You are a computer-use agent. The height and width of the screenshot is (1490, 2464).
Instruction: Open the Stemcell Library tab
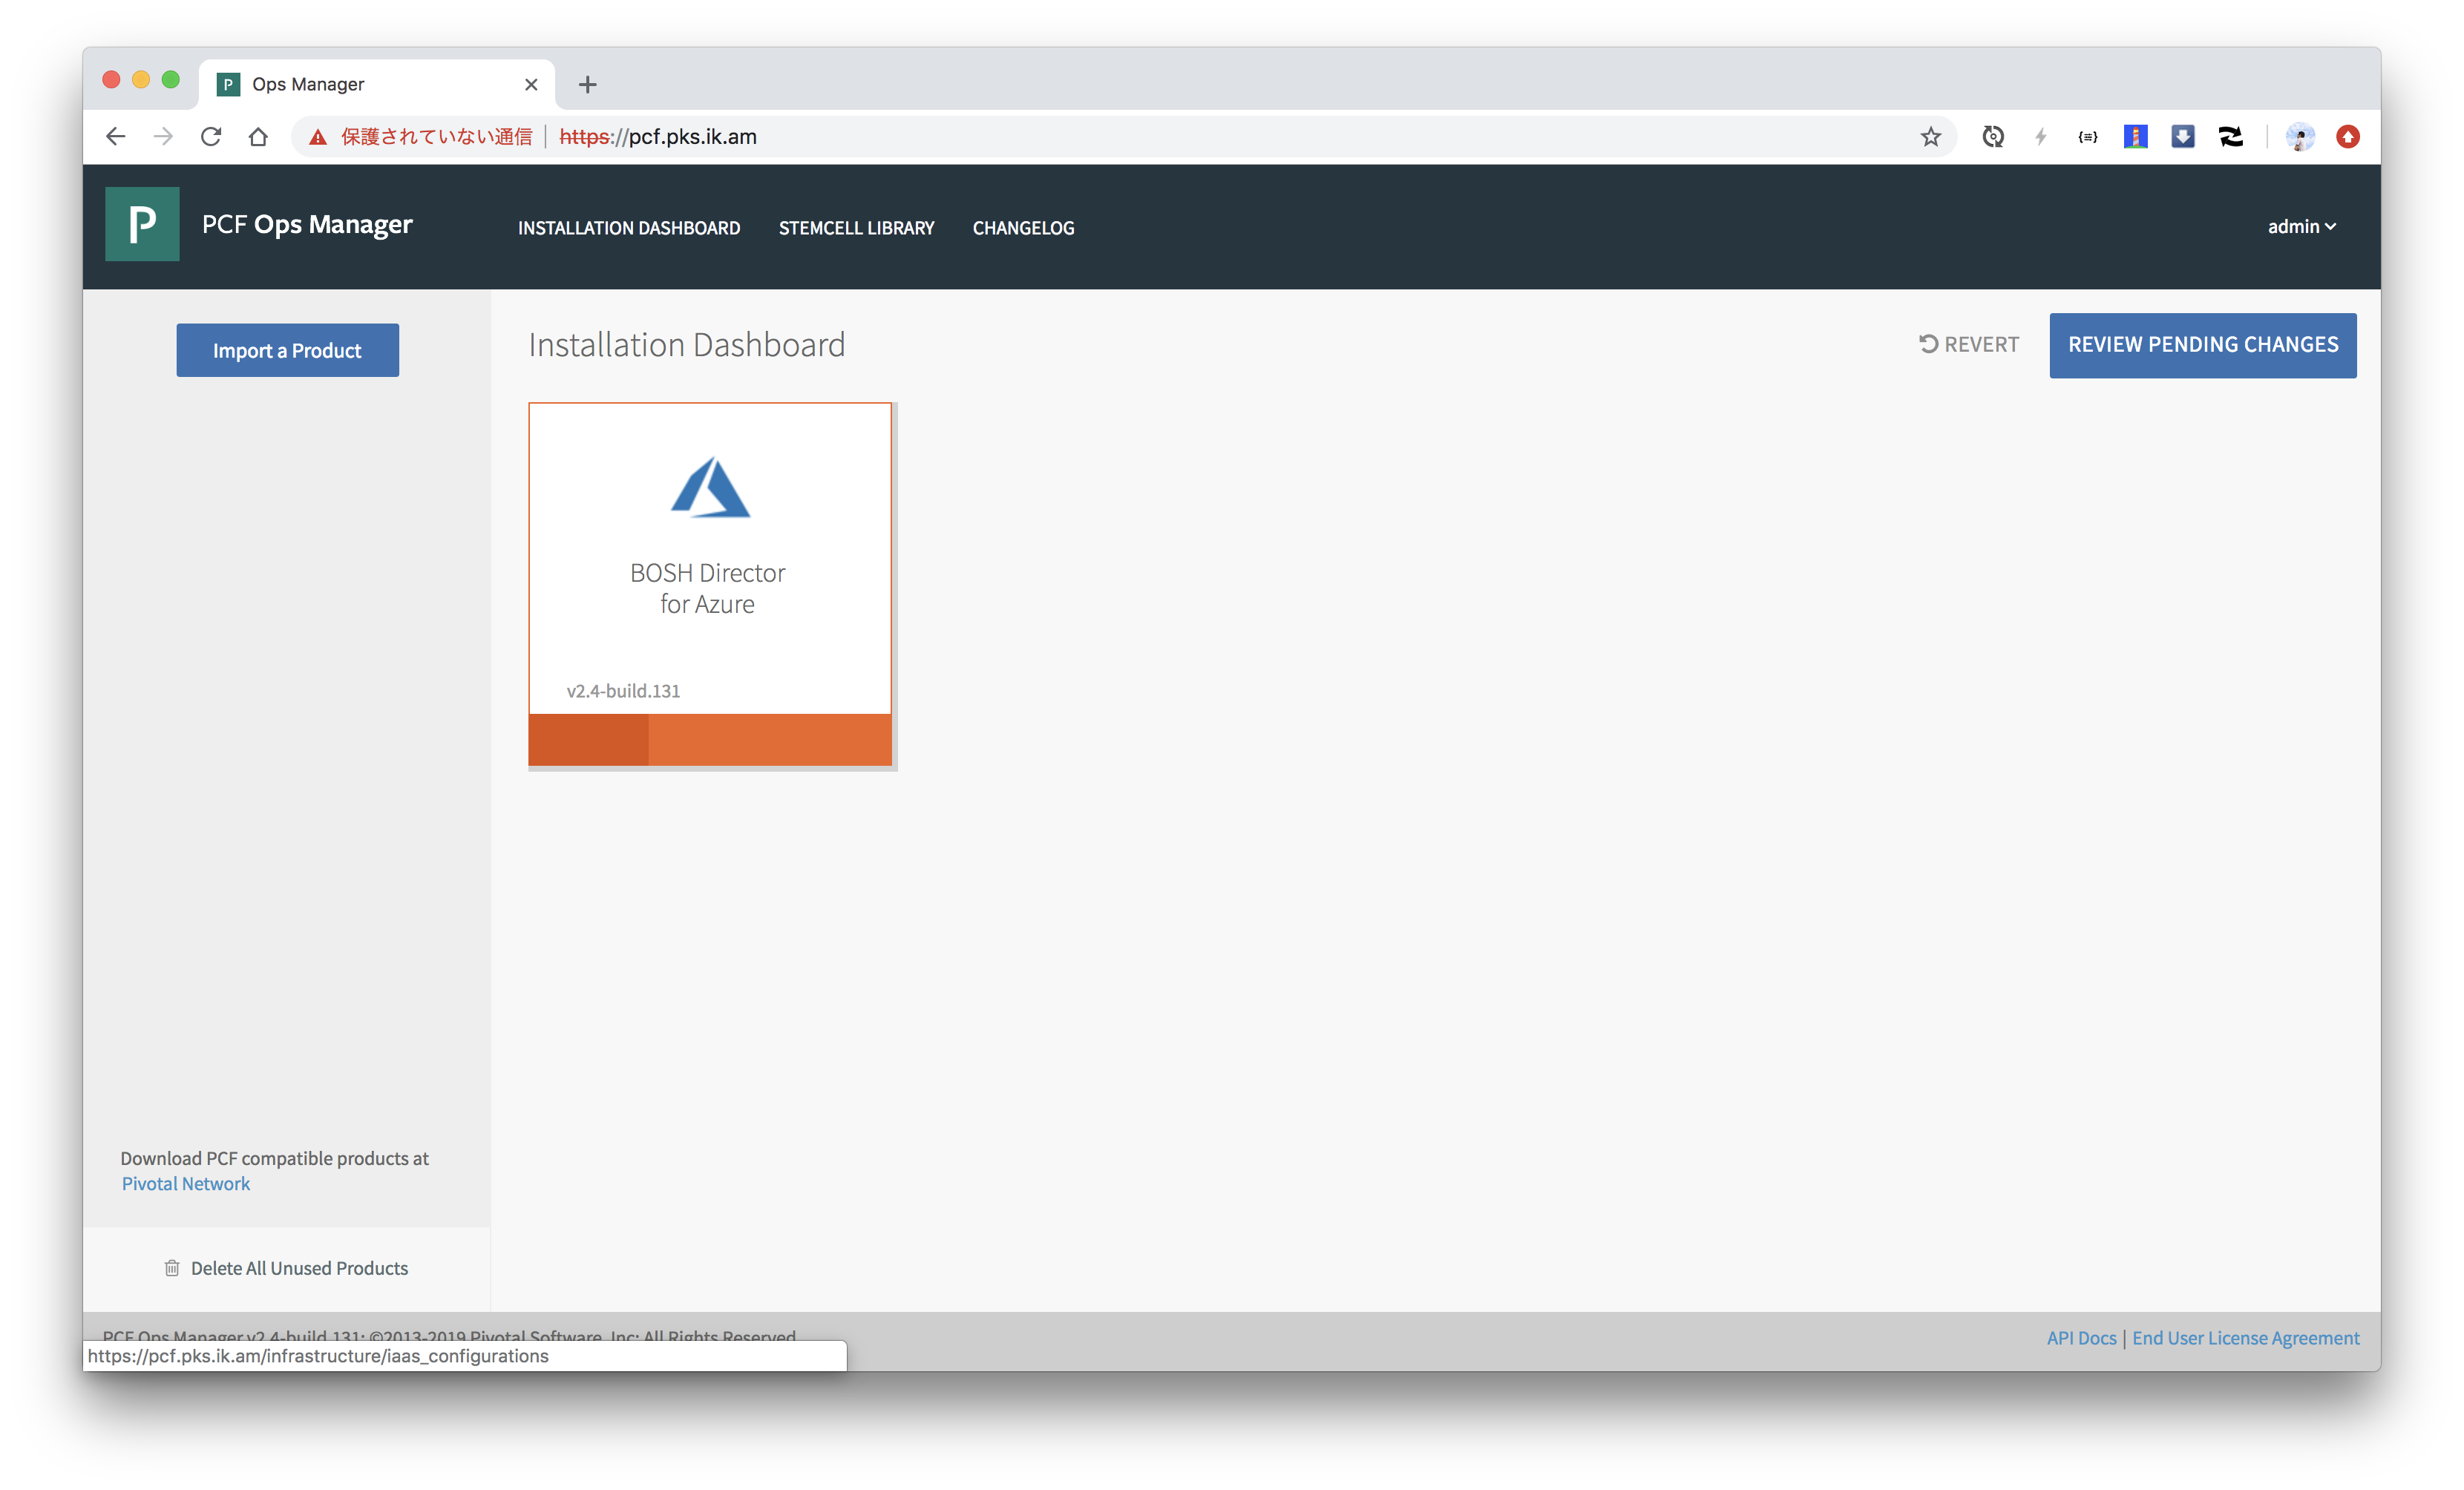tap(856, 228)
